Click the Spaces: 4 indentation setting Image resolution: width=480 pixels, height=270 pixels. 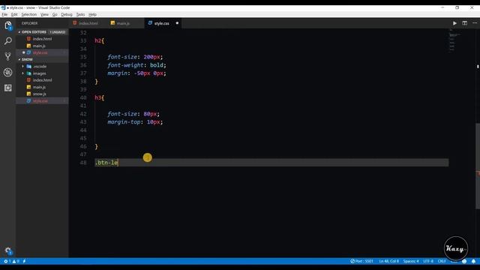pos(411,261)
